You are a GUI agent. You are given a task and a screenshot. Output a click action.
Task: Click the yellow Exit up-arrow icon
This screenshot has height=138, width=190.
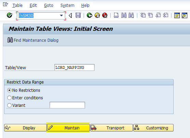(x=97, y=15)
